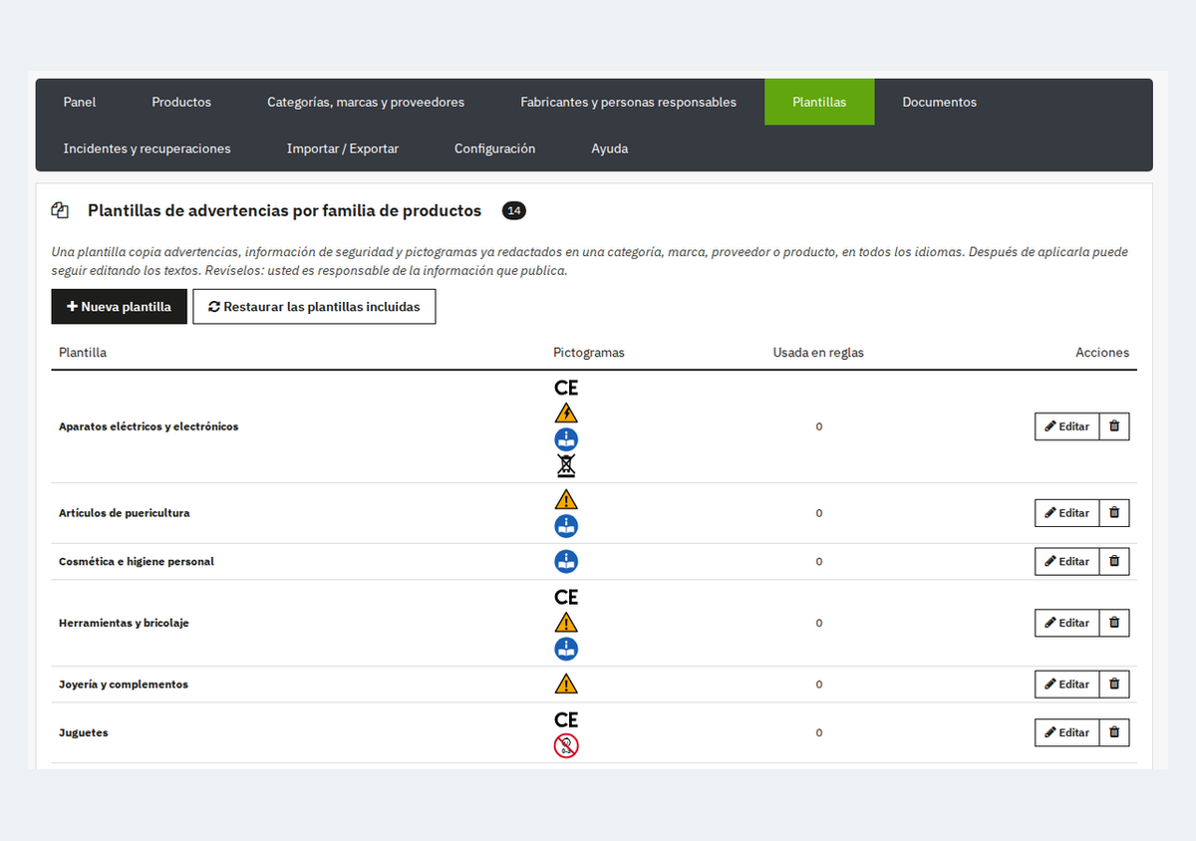The width and height of the screenshot is (1196, 841).
Task: Click read-manual pictogram in Cosmética row
Action: click(x=566, y=562)
